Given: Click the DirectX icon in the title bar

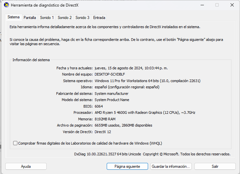Looking at the screenshot, I should tap(7, 5).
